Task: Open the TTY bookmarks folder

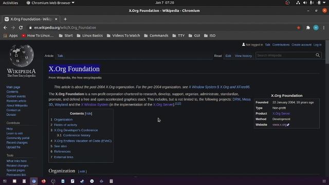Action: click(x=178, y=35)
